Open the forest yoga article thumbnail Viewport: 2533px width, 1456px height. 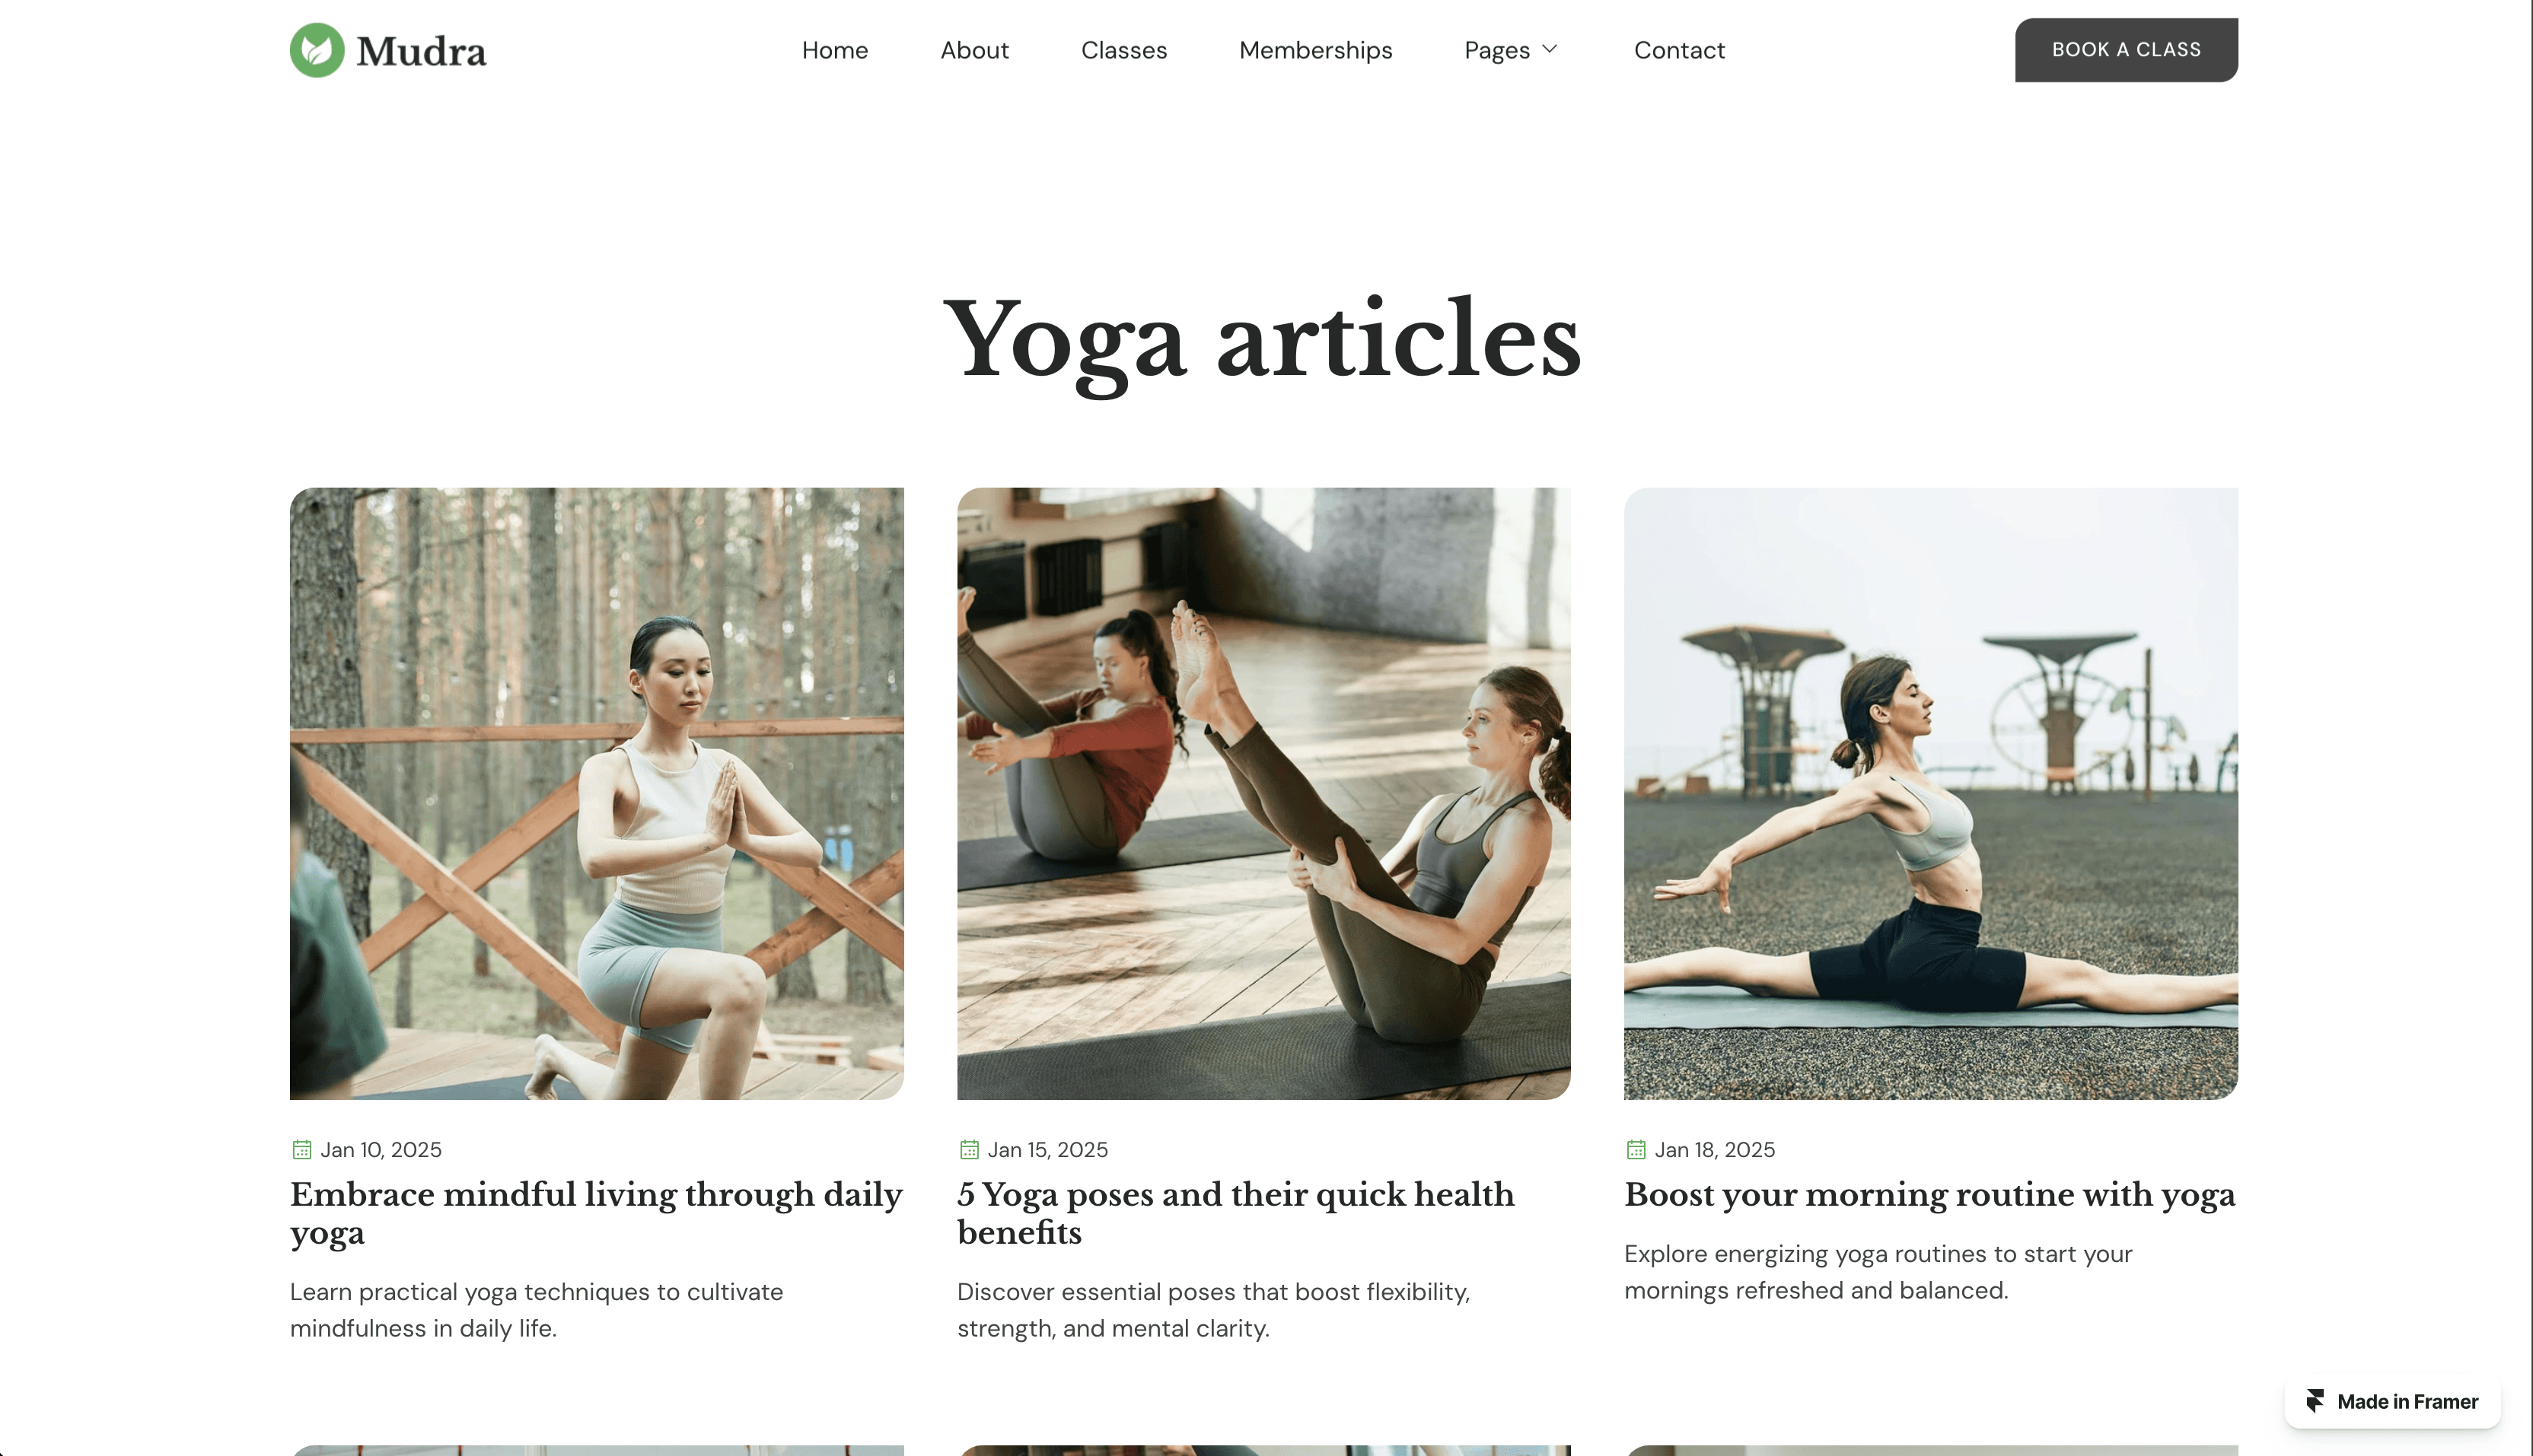pos(596,794)
